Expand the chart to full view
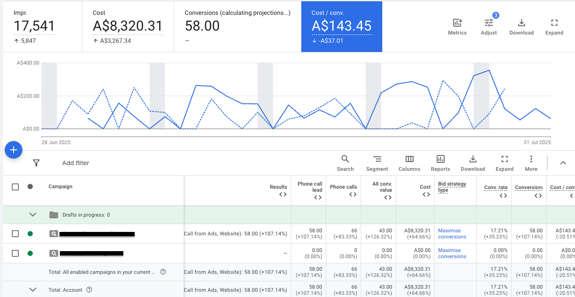The width and height of the screenshot is (575, 297). [x=554, y=27]
